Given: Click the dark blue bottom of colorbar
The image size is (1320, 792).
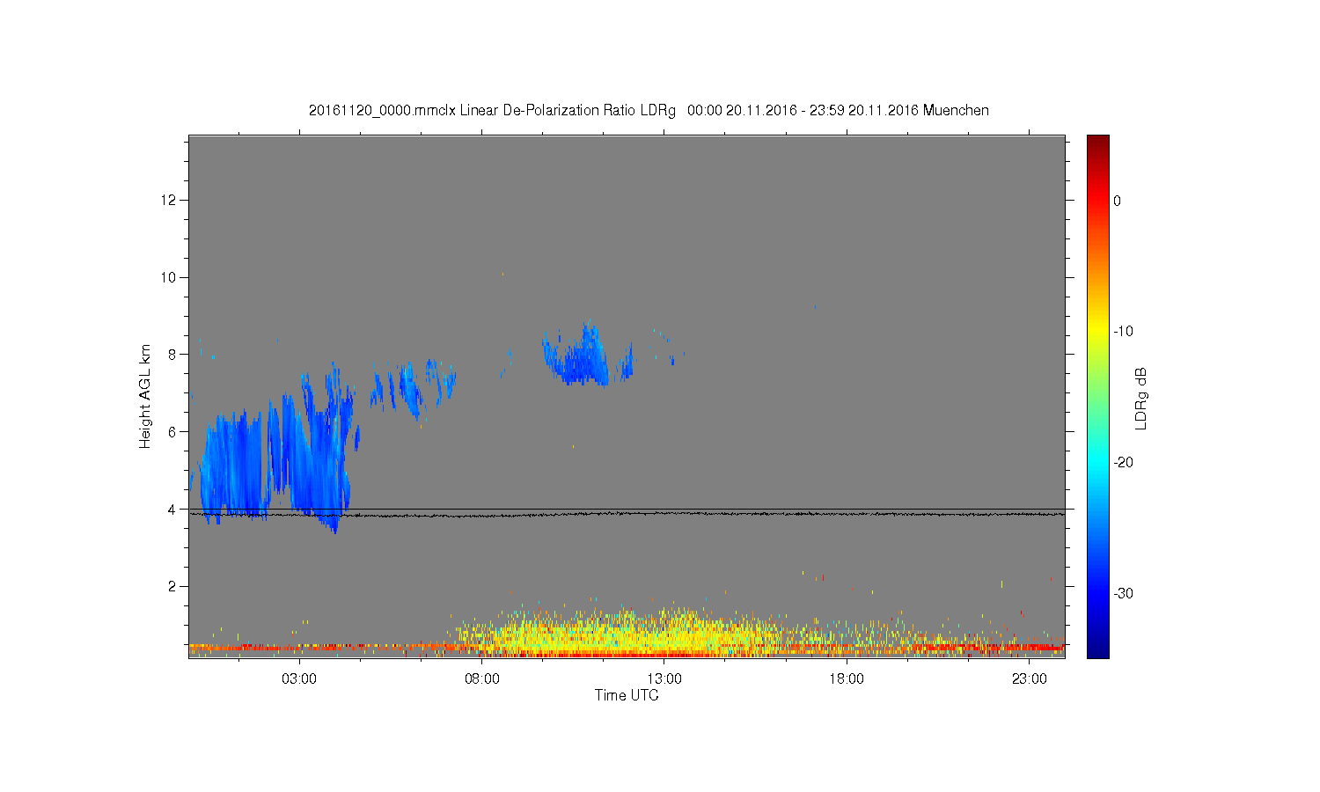Looking at the screenshot, I should 1098,651.
